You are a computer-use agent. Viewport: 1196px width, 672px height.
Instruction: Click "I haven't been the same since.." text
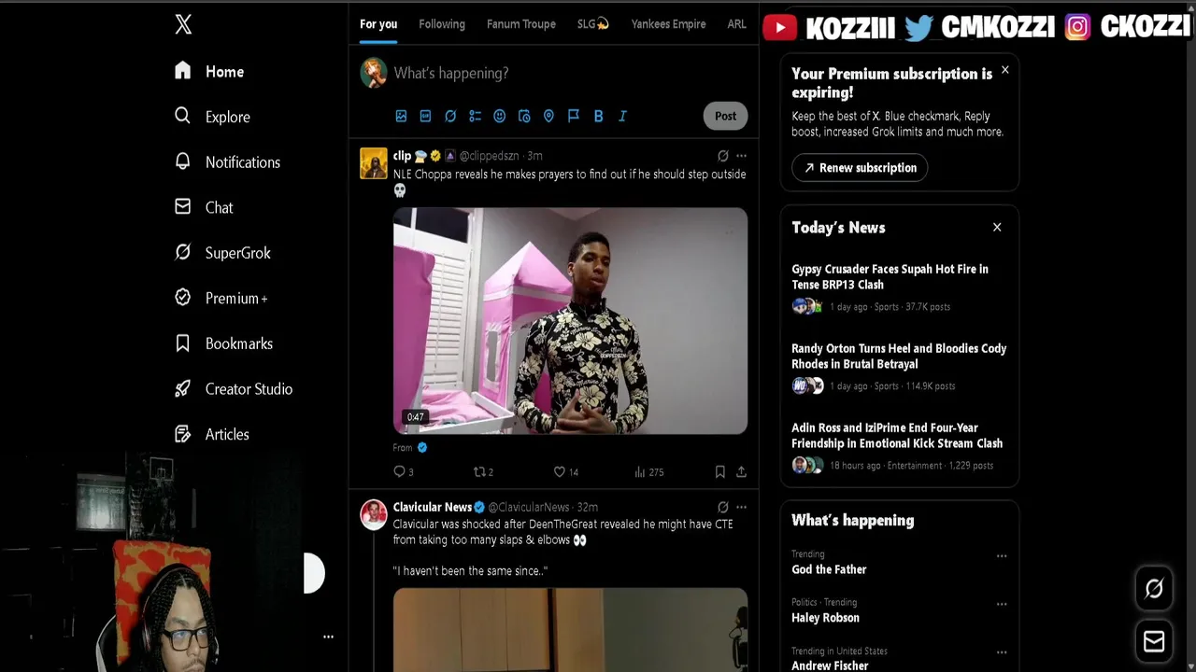click(x=470, y=570)
